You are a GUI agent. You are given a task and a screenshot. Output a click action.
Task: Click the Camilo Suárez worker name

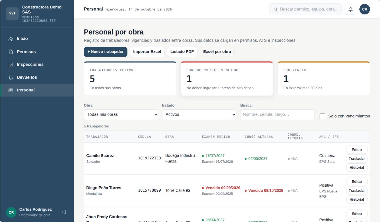100,156
